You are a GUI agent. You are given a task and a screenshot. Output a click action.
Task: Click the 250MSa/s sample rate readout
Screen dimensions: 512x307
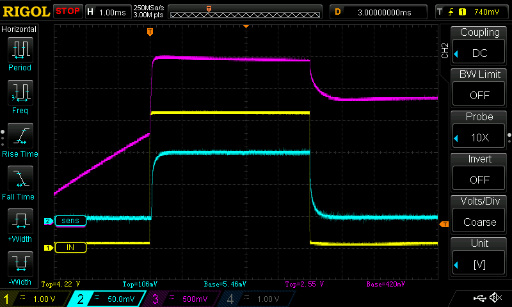point(148,8)
